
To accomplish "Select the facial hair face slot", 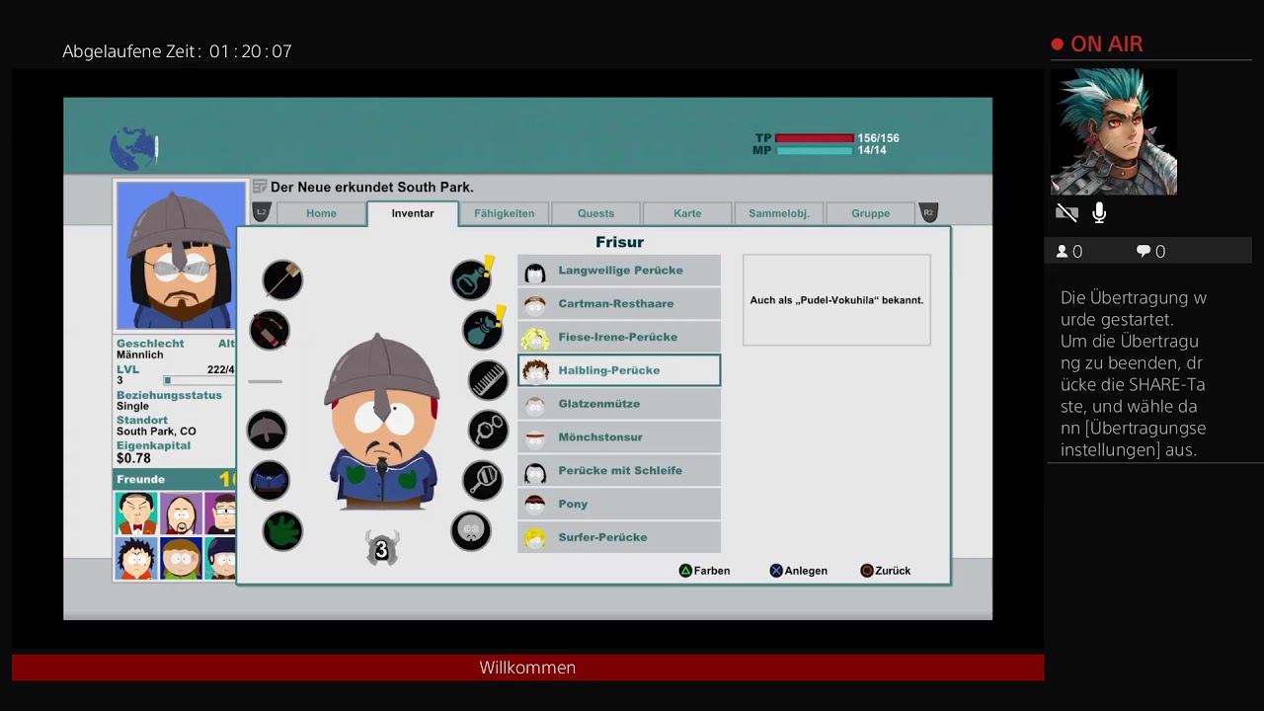I will tap(471, 530).
